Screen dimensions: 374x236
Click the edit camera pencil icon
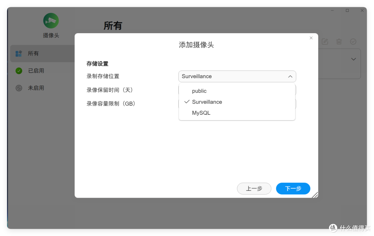click(x=325, y=41)
